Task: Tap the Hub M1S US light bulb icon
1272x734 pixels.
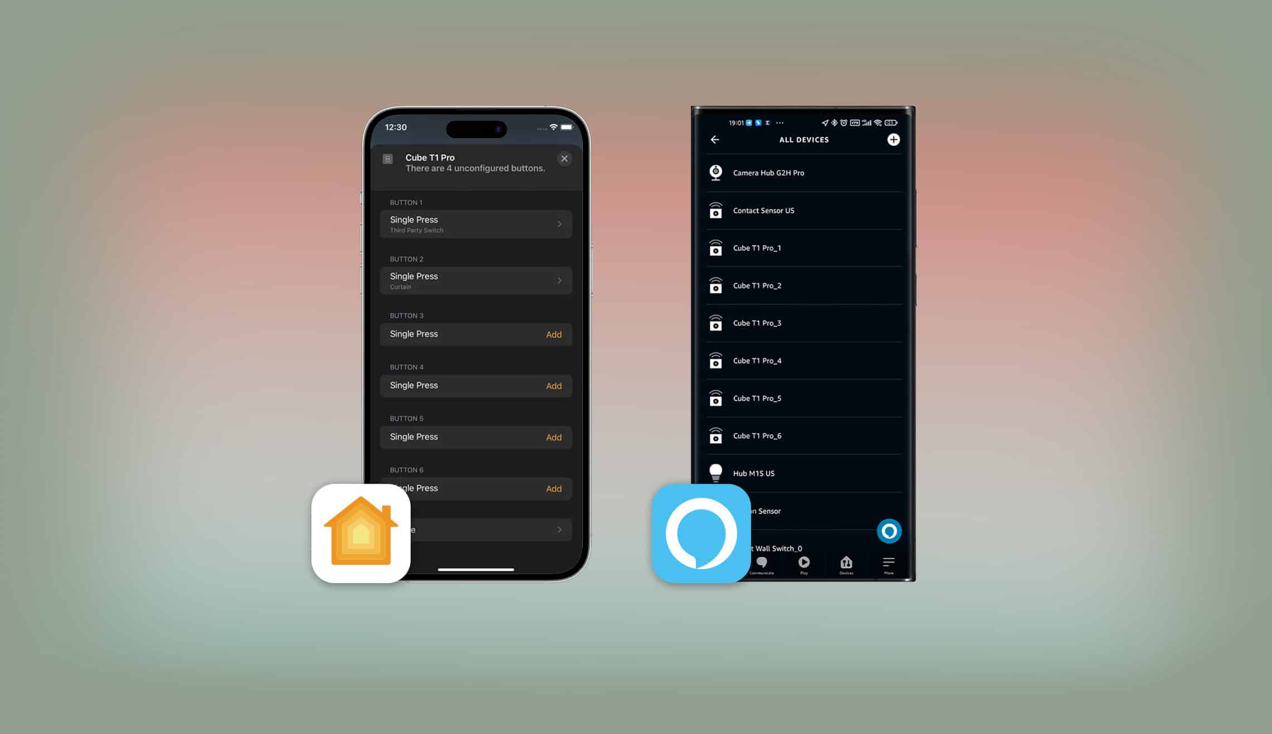Action: (716, 473)
